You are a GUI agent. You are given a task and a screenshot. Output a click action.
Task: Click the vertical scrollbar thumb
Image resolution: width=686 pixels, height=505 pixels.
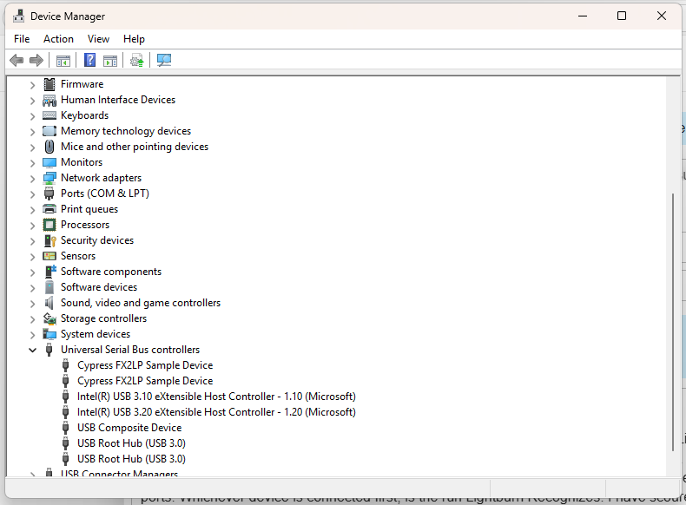[674, 321]
